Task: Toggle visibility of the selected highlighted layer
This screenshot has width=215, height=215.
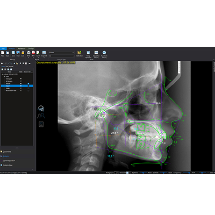Action: pos(21,86)
